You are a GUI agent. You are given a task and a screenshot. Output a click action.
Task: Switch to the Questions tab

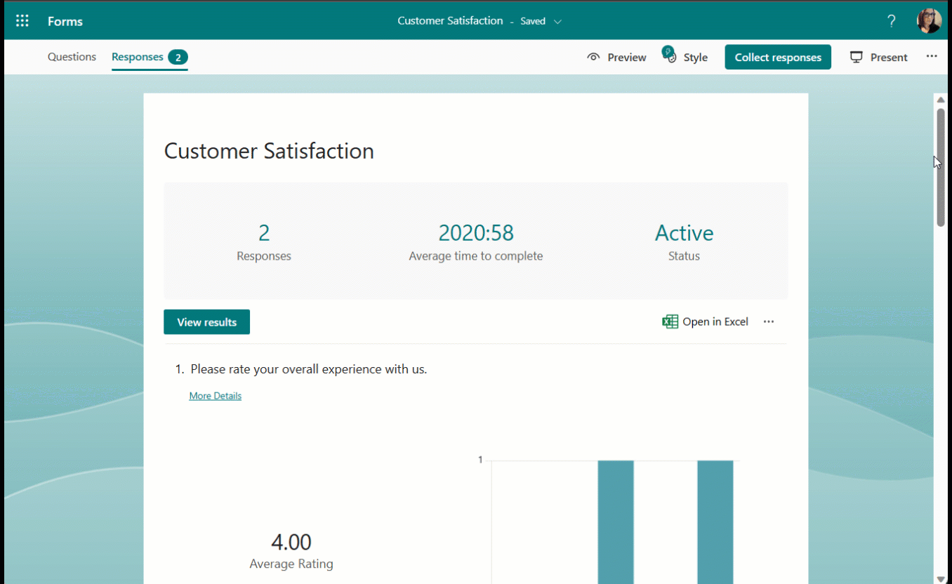72,57
